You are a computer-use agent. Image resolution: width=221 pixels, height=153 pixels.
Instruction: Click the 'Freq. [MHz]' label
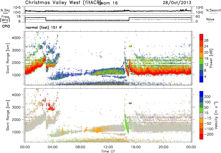[5, 19]
